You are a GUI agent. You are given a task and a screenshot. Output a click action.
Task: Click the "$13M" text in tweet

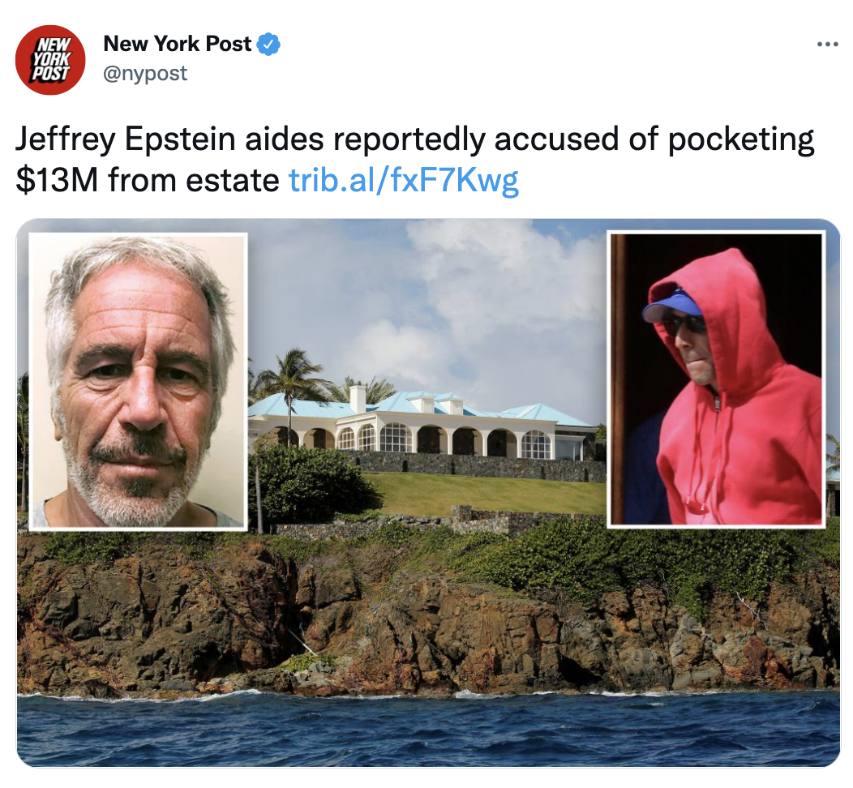tap(57, 180)
